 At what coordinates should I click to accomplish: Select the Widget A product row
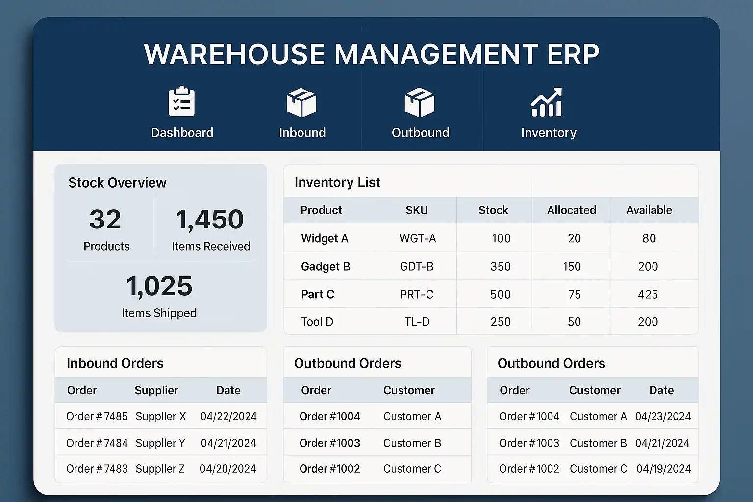pyautogui.click(x=325, y=238)
